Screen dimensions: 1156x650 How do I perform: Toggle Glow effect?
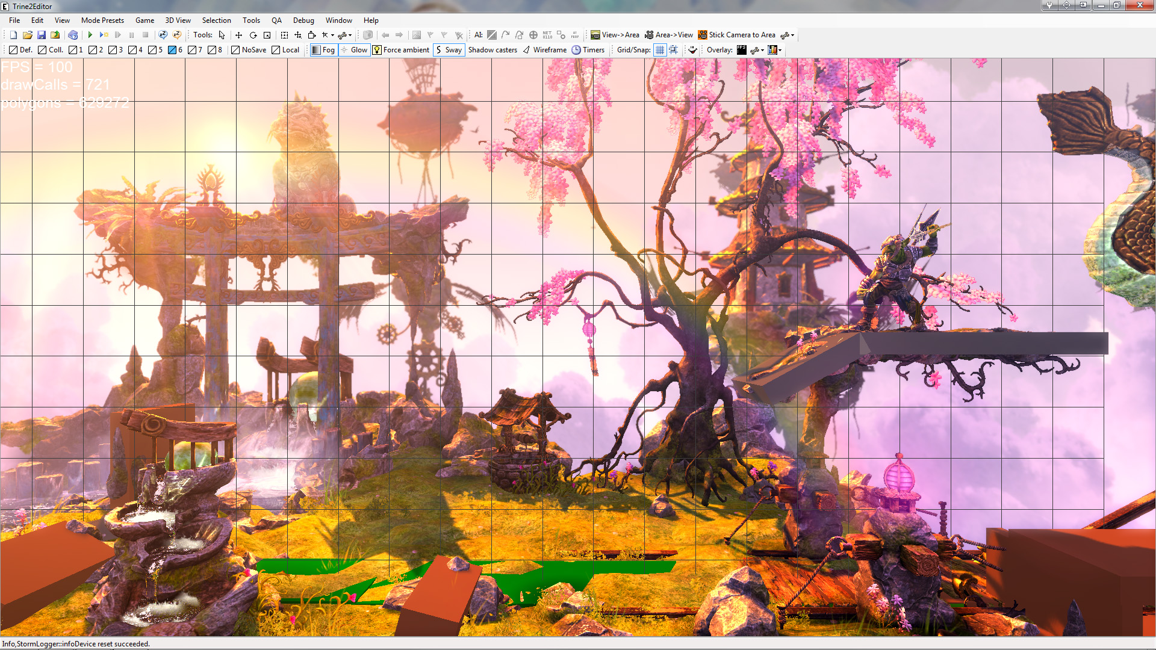pyautogui.click(x=354, y=50)
